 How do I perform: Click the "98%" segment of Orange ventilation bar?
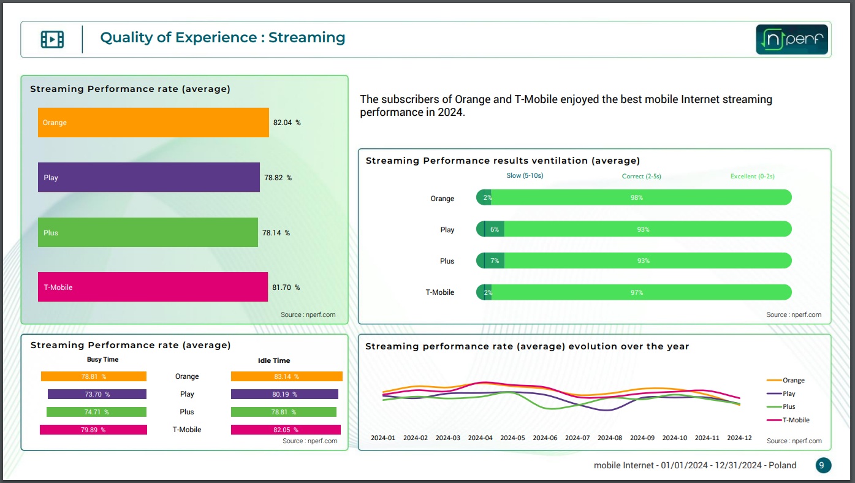pos(640,197)
